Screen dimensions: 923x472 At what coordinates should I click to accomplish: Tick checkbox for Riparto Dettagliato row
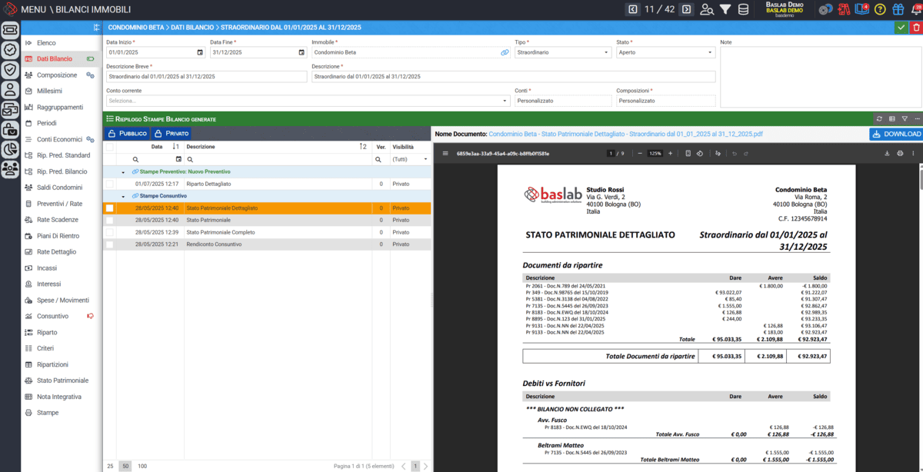pyautogui.click(x=109, y=184)
